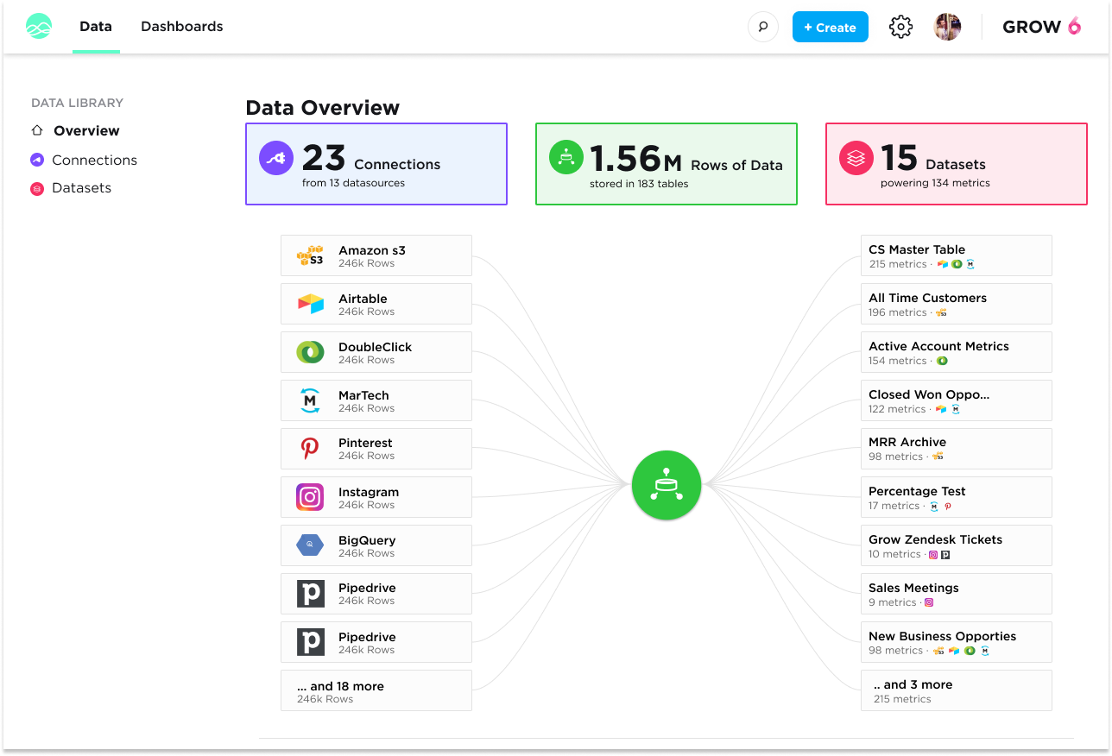Open Connections in the Data Library sidebar
The width and height of the screenshot is (1112, 756).
[x=94, y=160]
